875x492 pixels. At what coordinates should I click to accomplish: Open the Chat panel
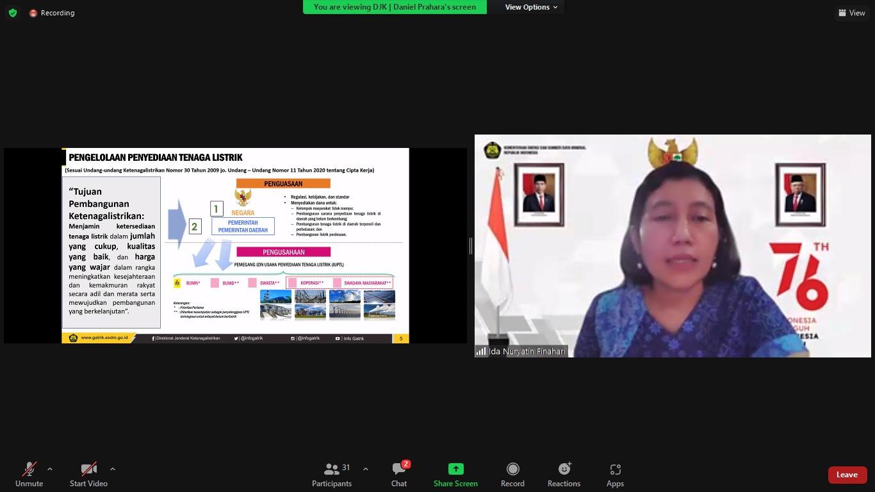coord(399,475)
